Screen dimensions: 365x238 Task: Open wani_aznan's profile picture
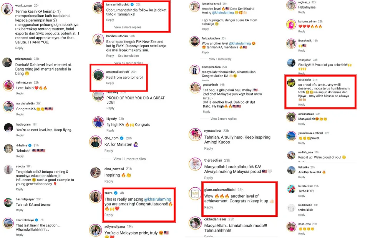click(7, 9)
